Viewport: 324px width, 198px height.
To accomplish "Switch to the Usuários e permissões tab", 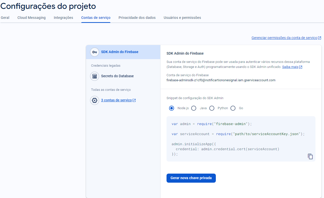I will [x=182, y=18].
